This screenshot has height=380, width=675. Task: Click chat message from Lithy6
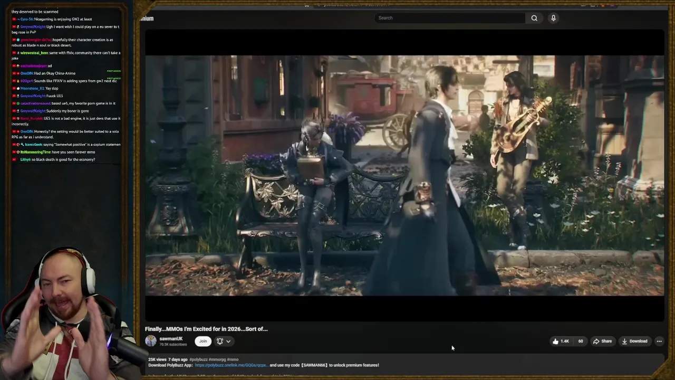(x=54, y=159)
